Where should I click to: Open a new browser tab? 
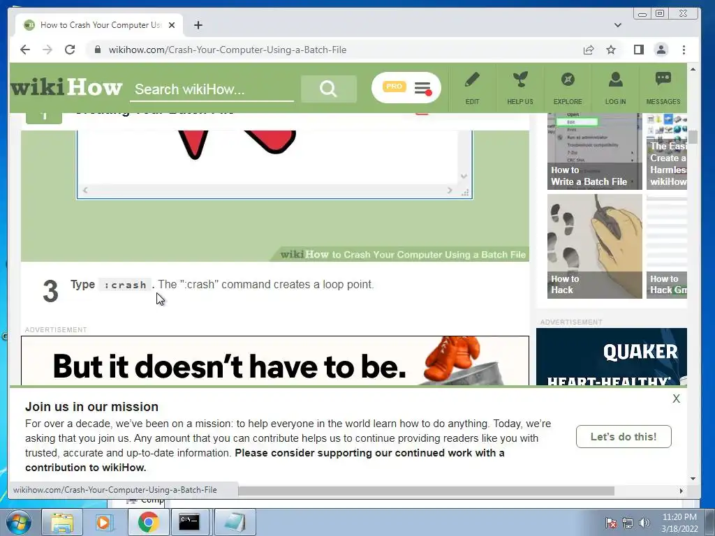tap(198, 25)
